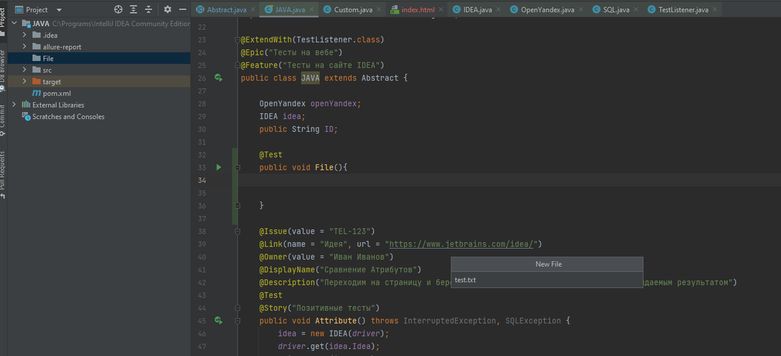This screenshot has width=781, height=356.
Task: Click the New File name input field
Action: click(x=547, y=280)
